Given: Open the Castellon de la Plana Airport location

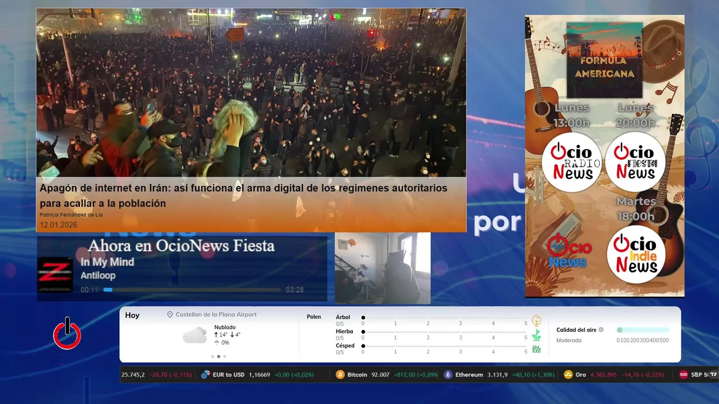Looking at the screenshot, I should (216, 315).
